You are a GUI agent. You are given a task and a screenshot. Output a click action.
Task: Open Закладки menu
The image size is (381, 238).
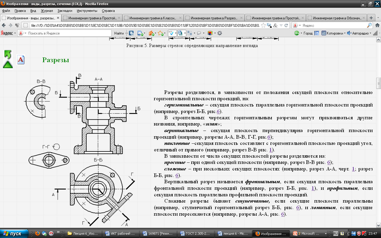(x=65, y=10)
